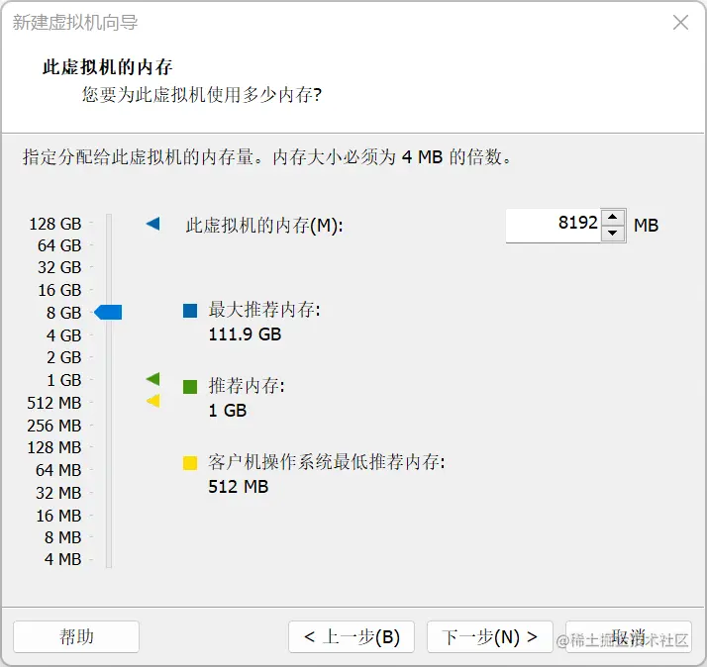707x667 pixels.
Task: Click the 帮助 help button
Action: pos(76,636)
